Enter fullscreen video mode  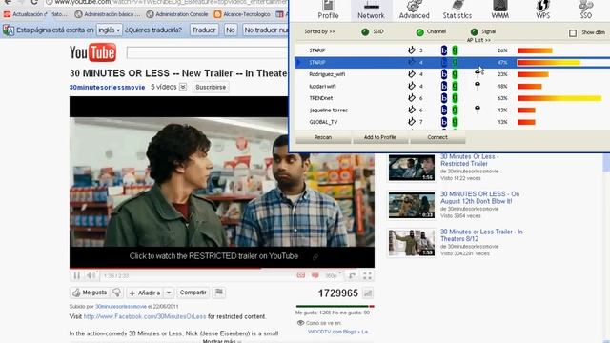(x=367, y=275)
